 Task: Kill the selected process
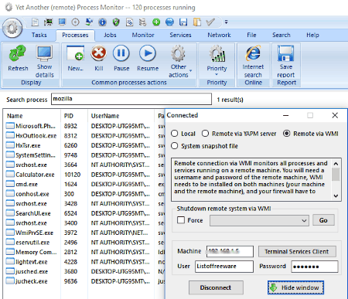[99, 58]
